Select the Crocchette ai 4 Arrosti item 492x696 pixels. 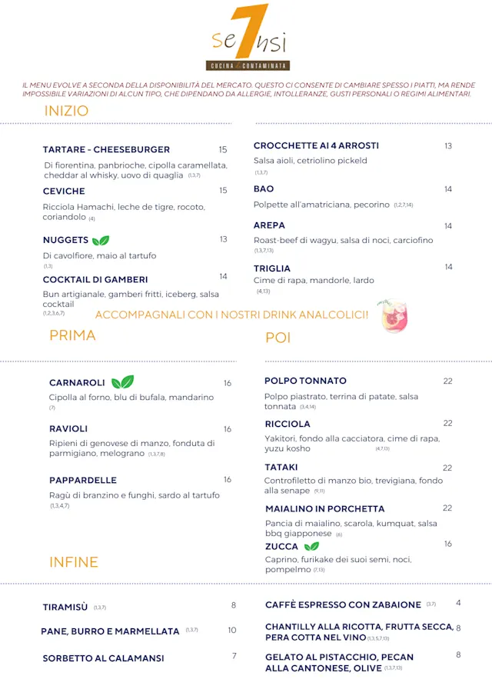click(x=316, y=146)
